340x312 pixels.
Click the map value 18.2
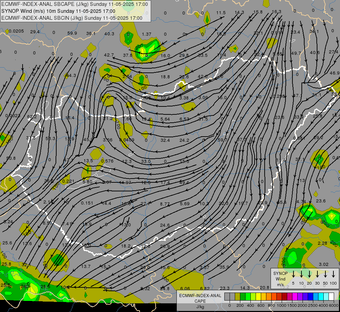126,246
